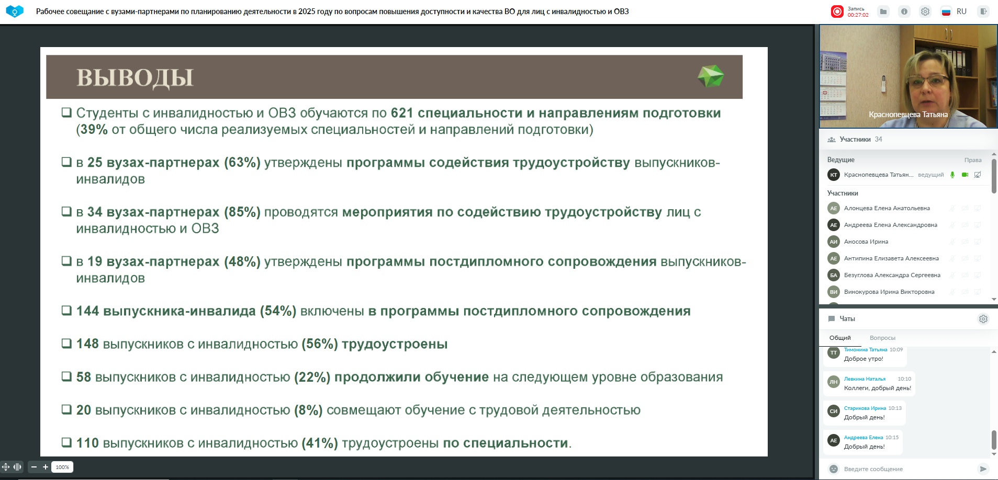The image size is (998, 480).
Task: Open the settings gear in top bar
Action: pyautogui.click(x=925, y=12)
